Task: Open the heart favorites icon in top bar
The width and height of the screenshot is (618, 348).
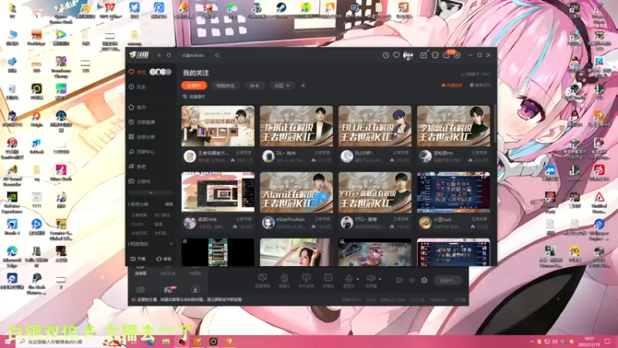Action: pyautogui.click(x=396, y=55)
